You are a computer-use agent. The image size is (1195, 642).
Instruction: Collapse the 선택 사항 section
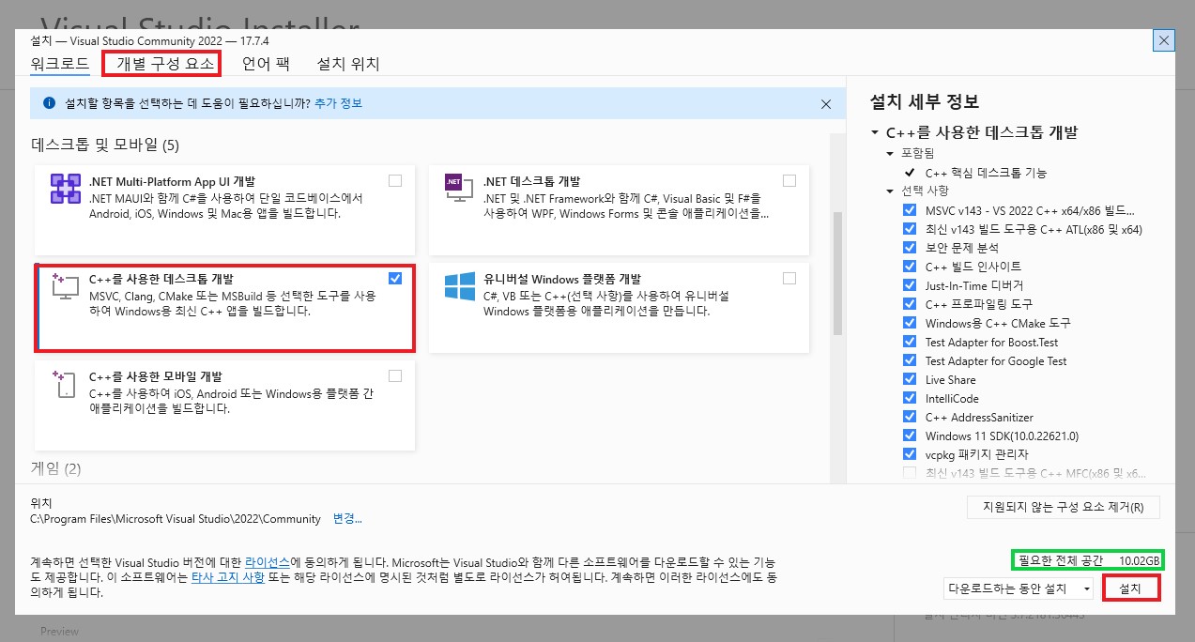click(x=891, y=191)
